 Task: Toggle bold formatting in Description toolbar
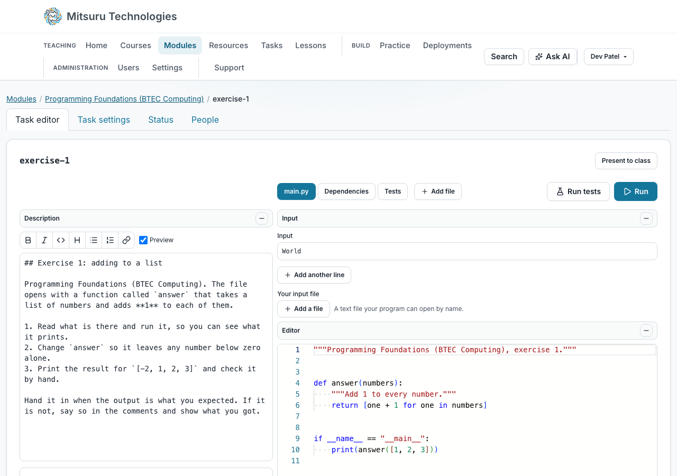click(x=29, y=240)
